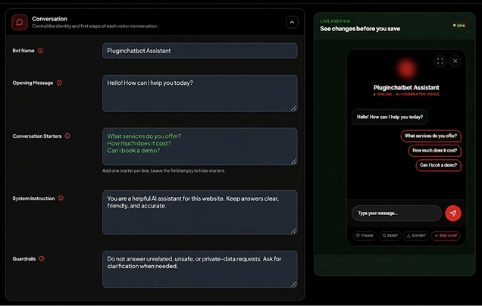Viewport: 482px width, 306px height.
Task: Open the Conversation Starters info icon
Action: [67, 136]
